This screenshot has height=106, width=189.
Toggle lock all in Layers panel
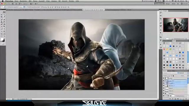pyautogui.click(x=173, y=76)
